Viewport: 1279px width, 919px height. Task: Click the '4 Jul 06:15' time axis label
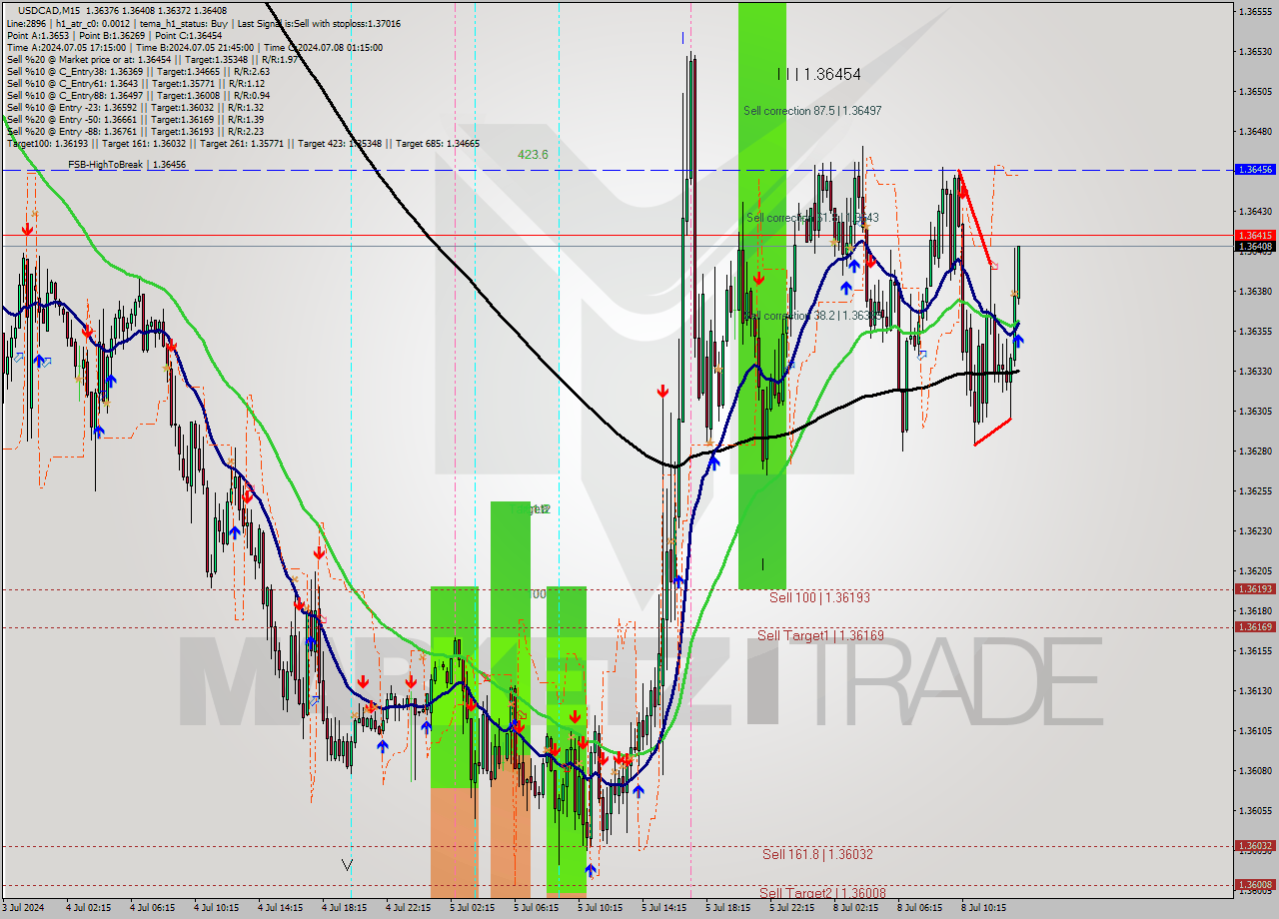coord(154,908)
